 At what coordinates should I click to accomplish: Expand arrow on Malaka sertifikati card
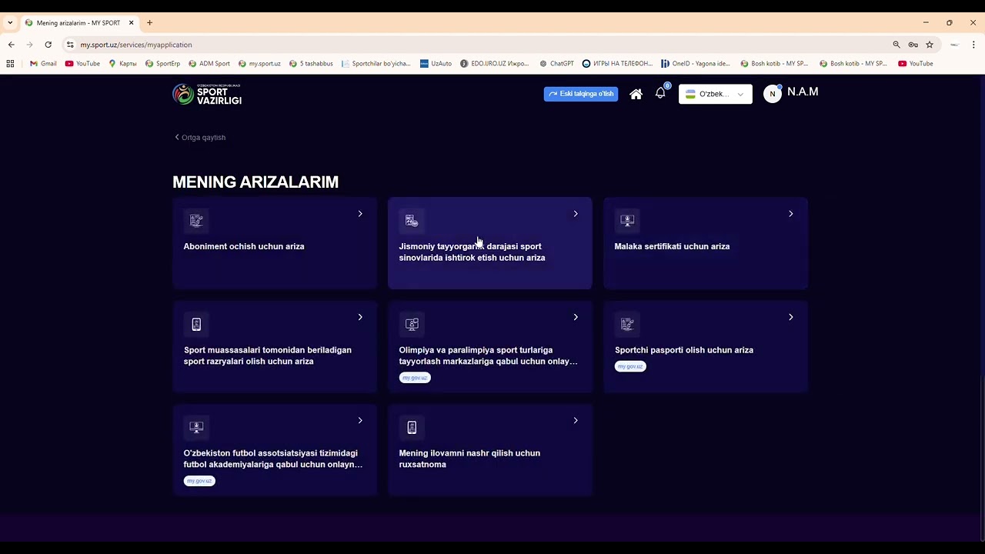[x=791, y=214]
